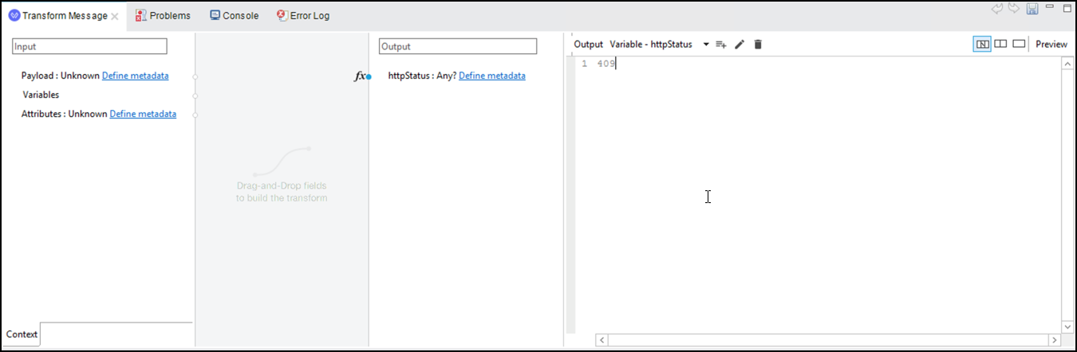Viewport: 1077px width, 352px height.
Task: Click the fx function icon beside httpStatus
Action: (x=360, y=76)
